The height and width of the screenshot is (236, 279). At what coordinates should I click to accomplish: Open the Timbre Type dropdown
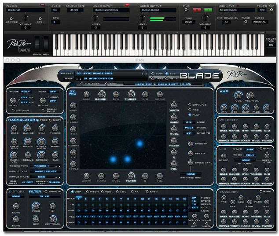click(x=45, y=166)
